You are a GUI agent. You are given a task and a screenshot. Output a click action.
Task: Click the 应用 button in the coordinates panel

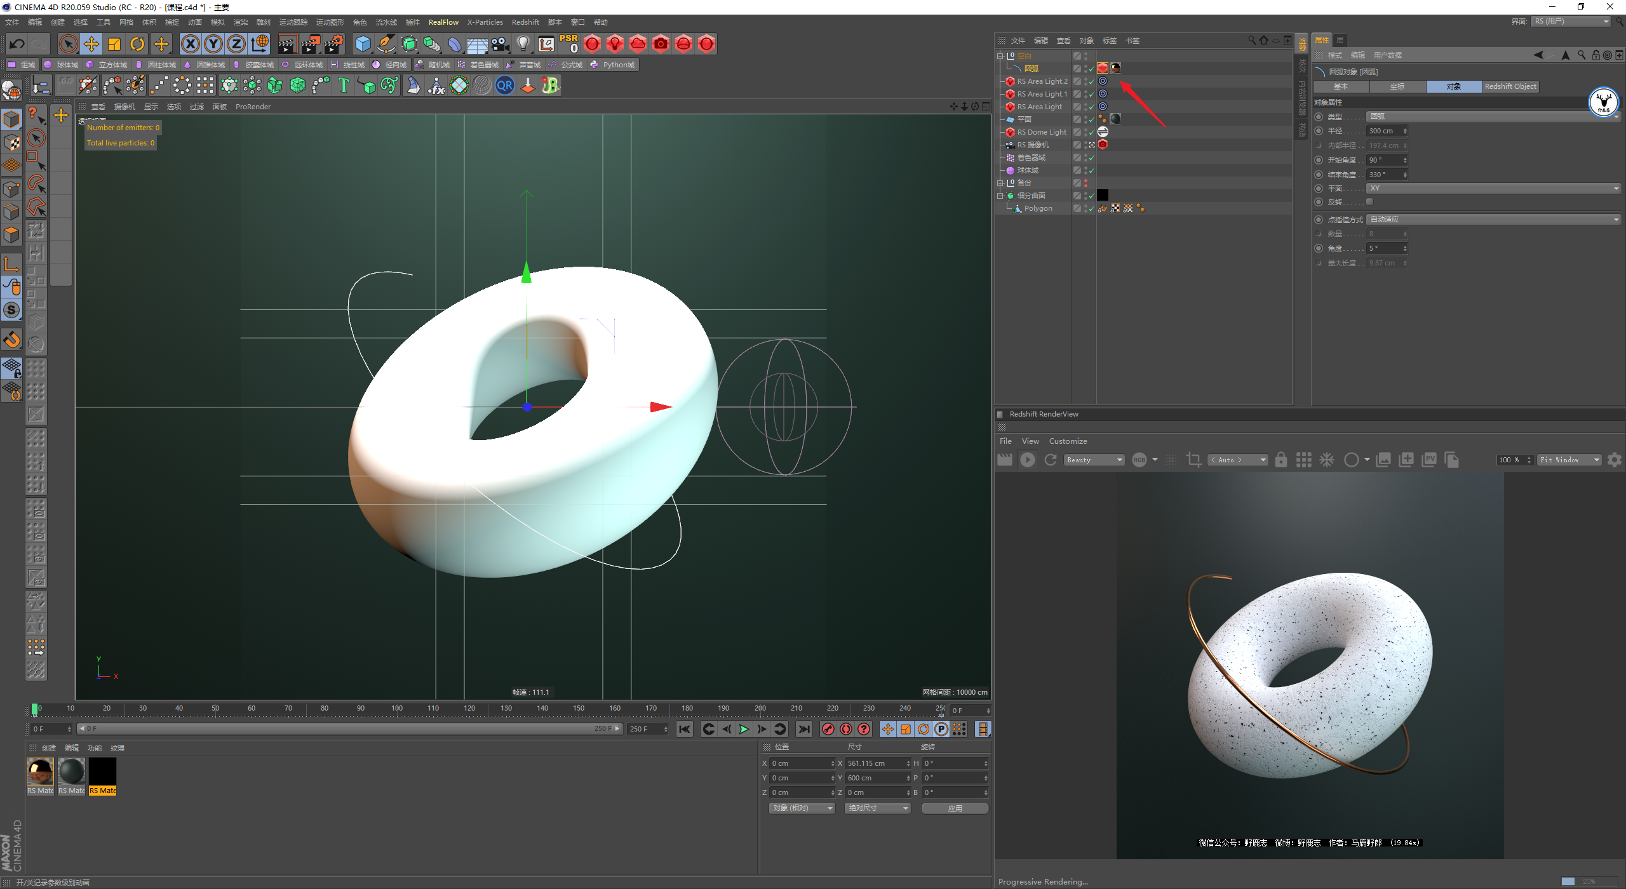click(954, 808)
